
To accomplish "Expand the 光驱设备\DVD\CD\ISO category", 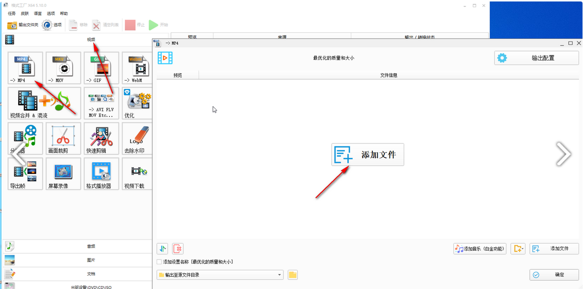I will (77, 286).
